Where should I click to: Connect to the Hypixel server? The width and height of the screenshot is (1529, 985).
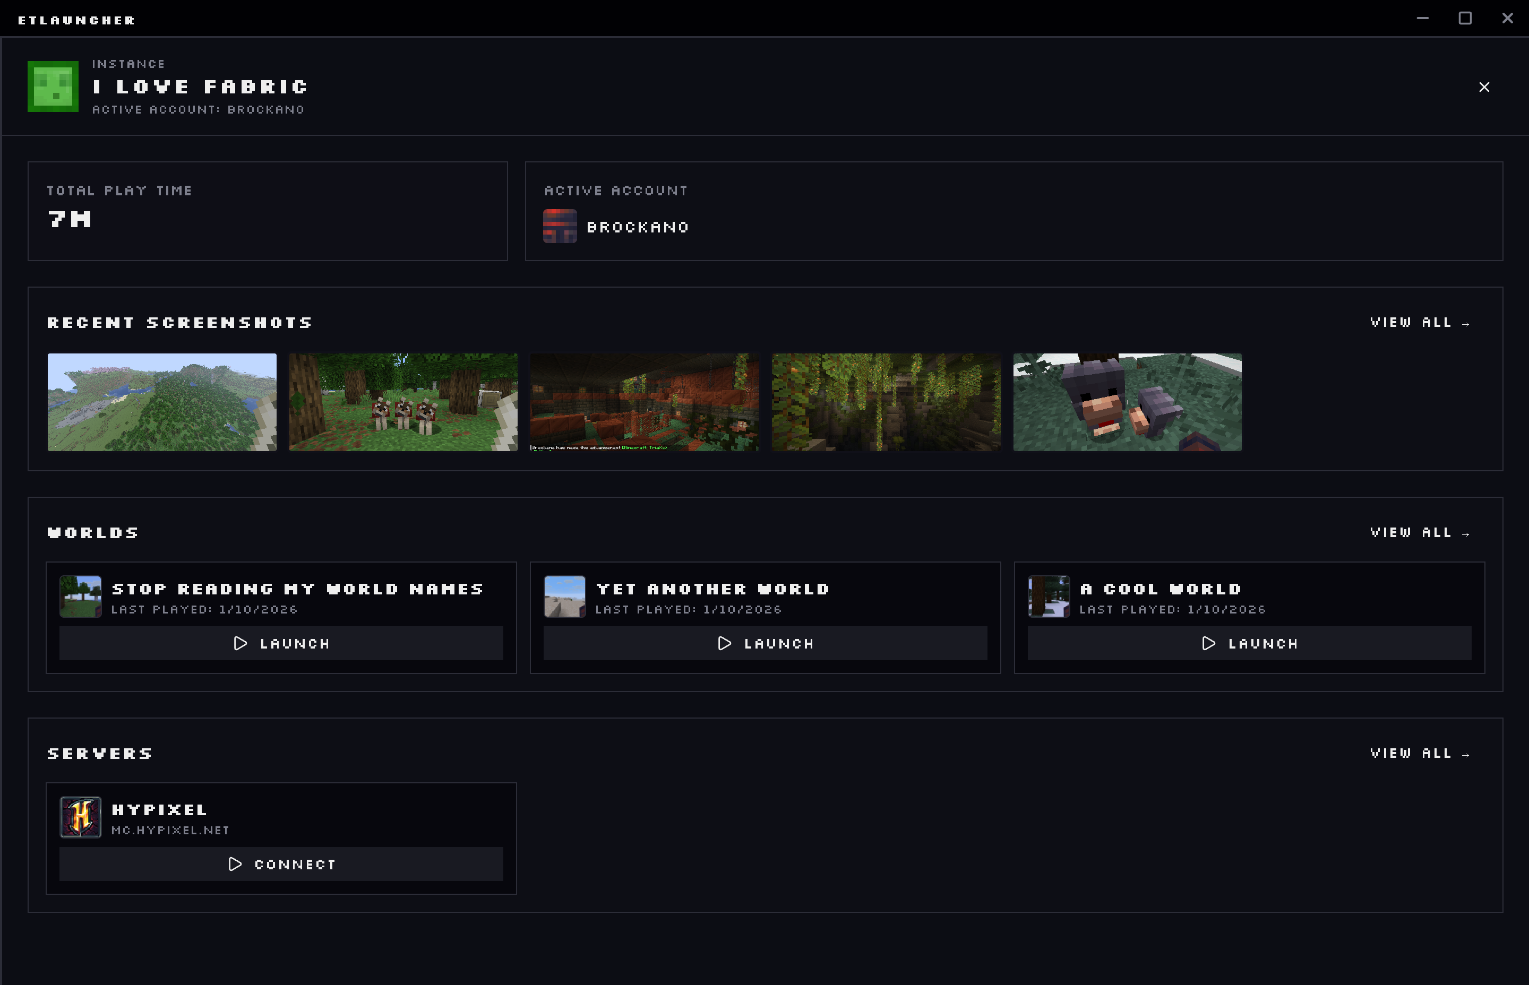coord(280,863)
